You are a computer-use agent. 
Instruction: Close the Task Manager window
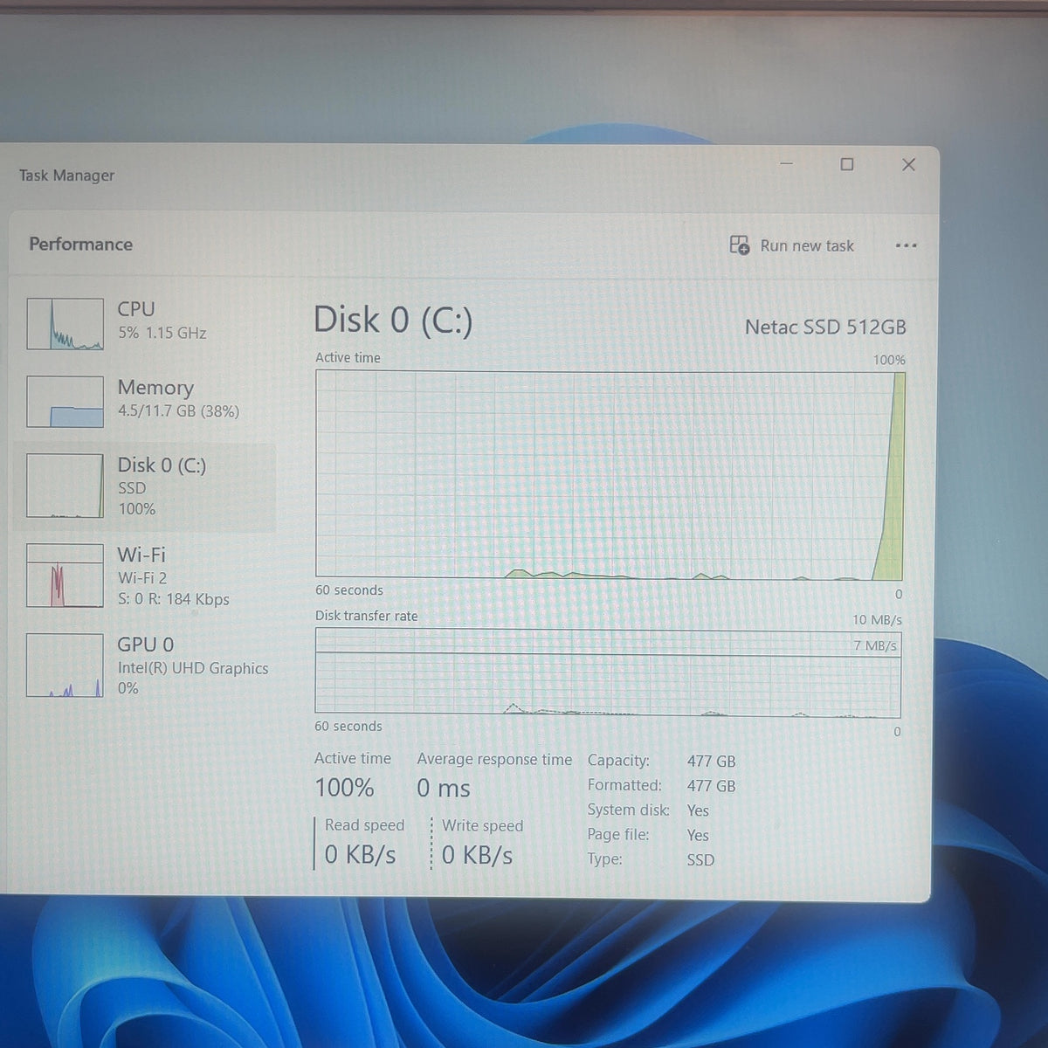(908, 164)
